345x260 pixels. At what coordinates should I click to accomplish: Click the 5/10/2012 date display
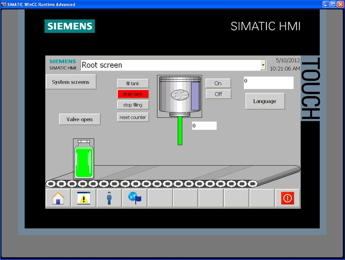pyautogui.click(x=288, y=60)
